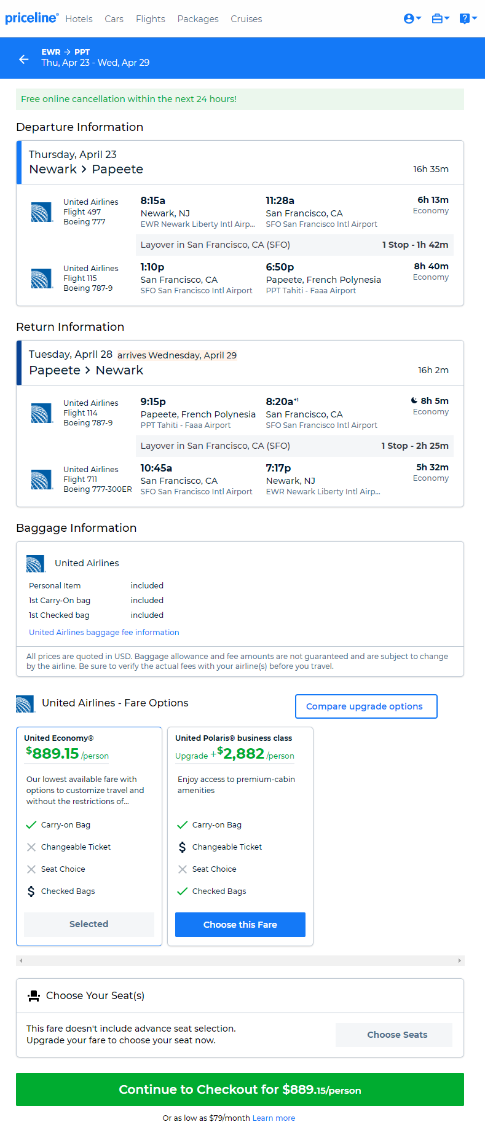This screenshot has width=485, height=1146.
Task: Open the My Trips suitcase dropdown
Action: point(440,18)
